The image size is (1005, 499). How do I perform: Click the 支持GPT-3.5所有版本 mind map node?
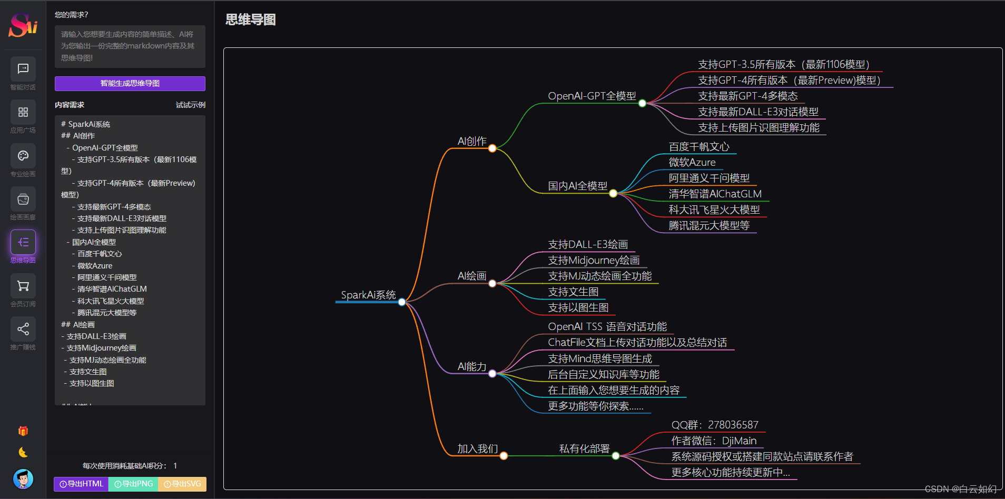click(784, 64)
